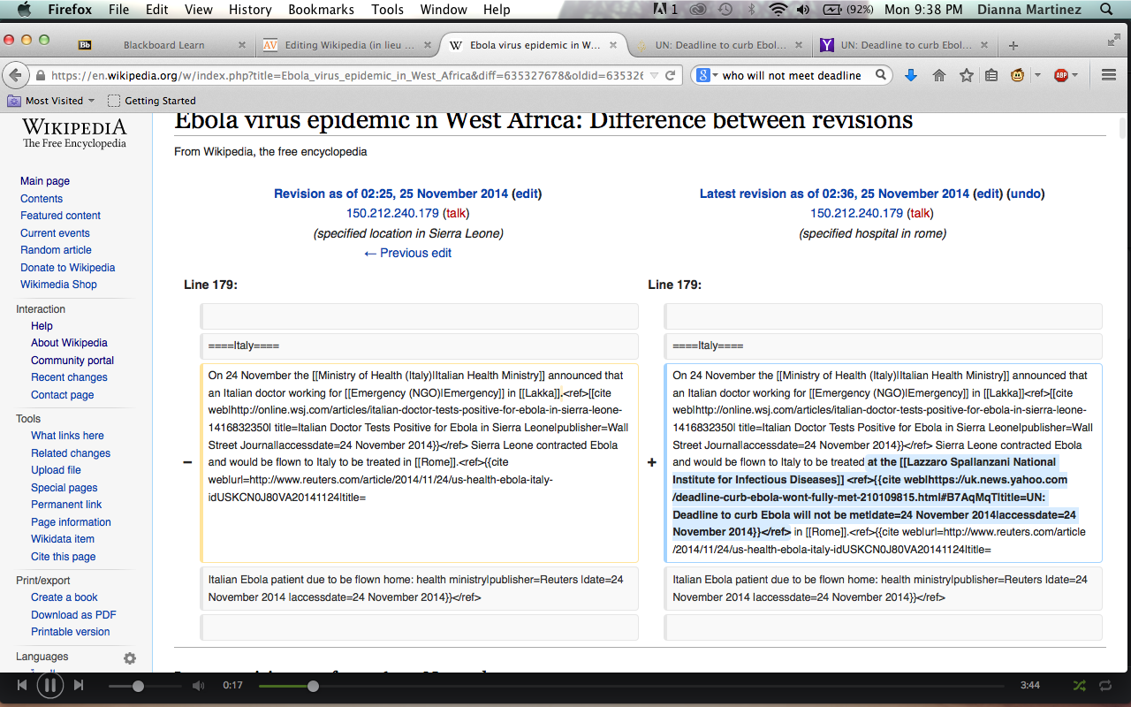Switch to the Blackboard Learn tab

click(163, 45)
